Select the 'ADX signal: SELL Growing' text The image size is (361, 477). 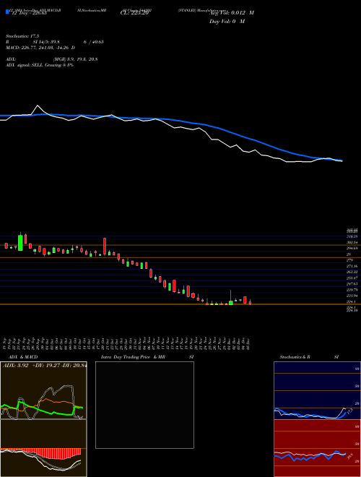pos(34,65)
